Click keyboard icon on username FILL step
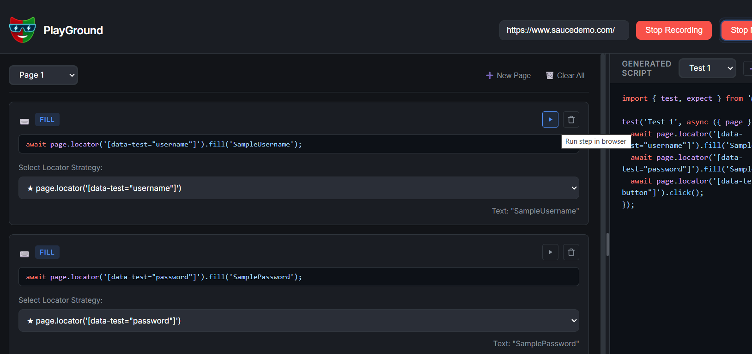This screenshot has width=752, height=354. click(24, 122)
